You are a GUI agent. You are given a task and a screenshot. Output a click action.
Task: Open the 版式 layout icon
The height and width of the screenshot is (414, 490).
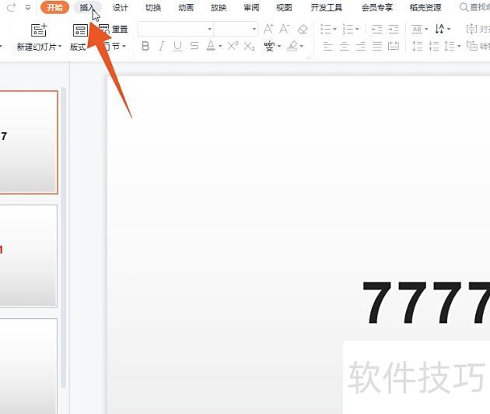point(80,30)
